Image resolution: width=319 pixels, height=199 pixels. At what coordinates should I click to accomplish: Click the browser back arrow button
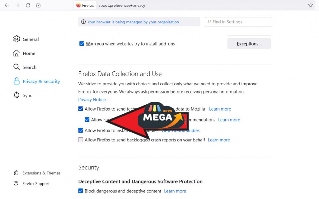pos(7,5)
